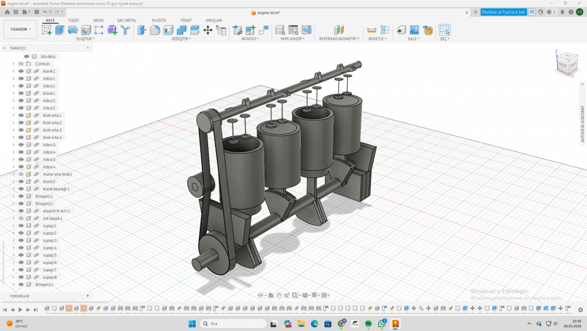Click the Pan hand icon in navigation bar
The height and width of the screenshot is (331, 587).
click(279, 295)
